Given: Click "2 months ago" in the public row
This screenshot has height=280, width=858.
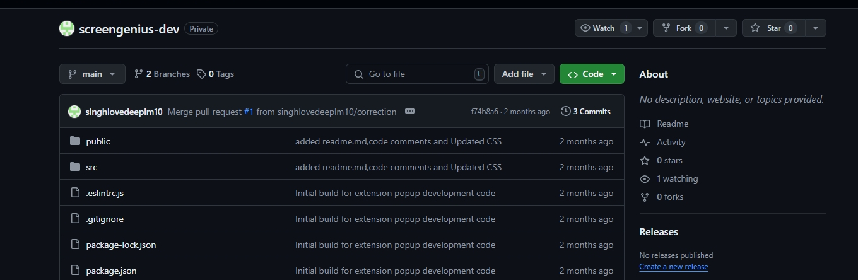Looking at the screenshot, I should 586,141.
